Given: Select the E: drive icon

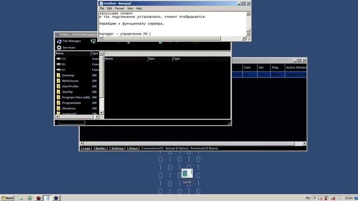Looking at the screenshot, I should (x=59, y=70).
